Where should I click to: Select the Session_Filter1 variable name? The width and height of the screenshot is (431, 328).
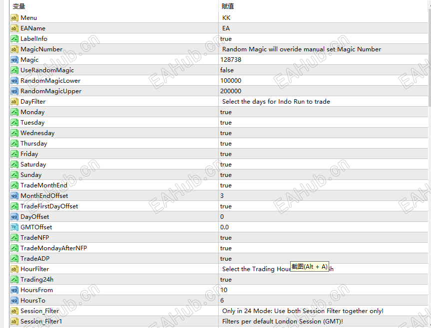pos(41,322)
